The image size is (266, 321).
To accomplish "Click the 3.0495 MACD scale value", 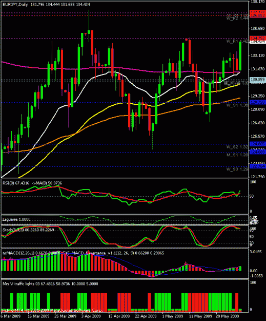I will 256,252.
